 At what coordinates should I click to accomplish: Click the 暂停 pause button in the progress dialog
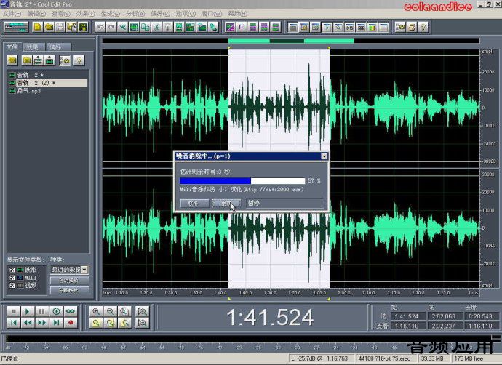click(x=285, y=203)
